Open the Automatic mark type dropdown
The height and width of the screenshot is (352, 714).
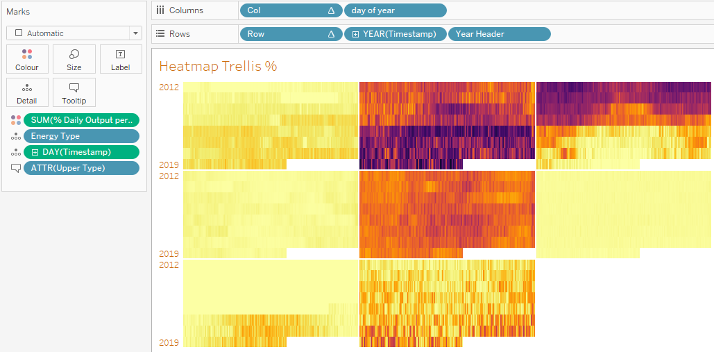tap(74, 33)
